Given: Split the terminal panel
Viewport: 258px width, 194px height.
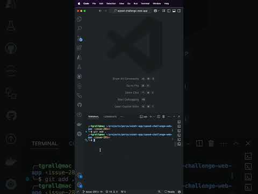Looking at the screenshot, I should [x=159, y=117].
